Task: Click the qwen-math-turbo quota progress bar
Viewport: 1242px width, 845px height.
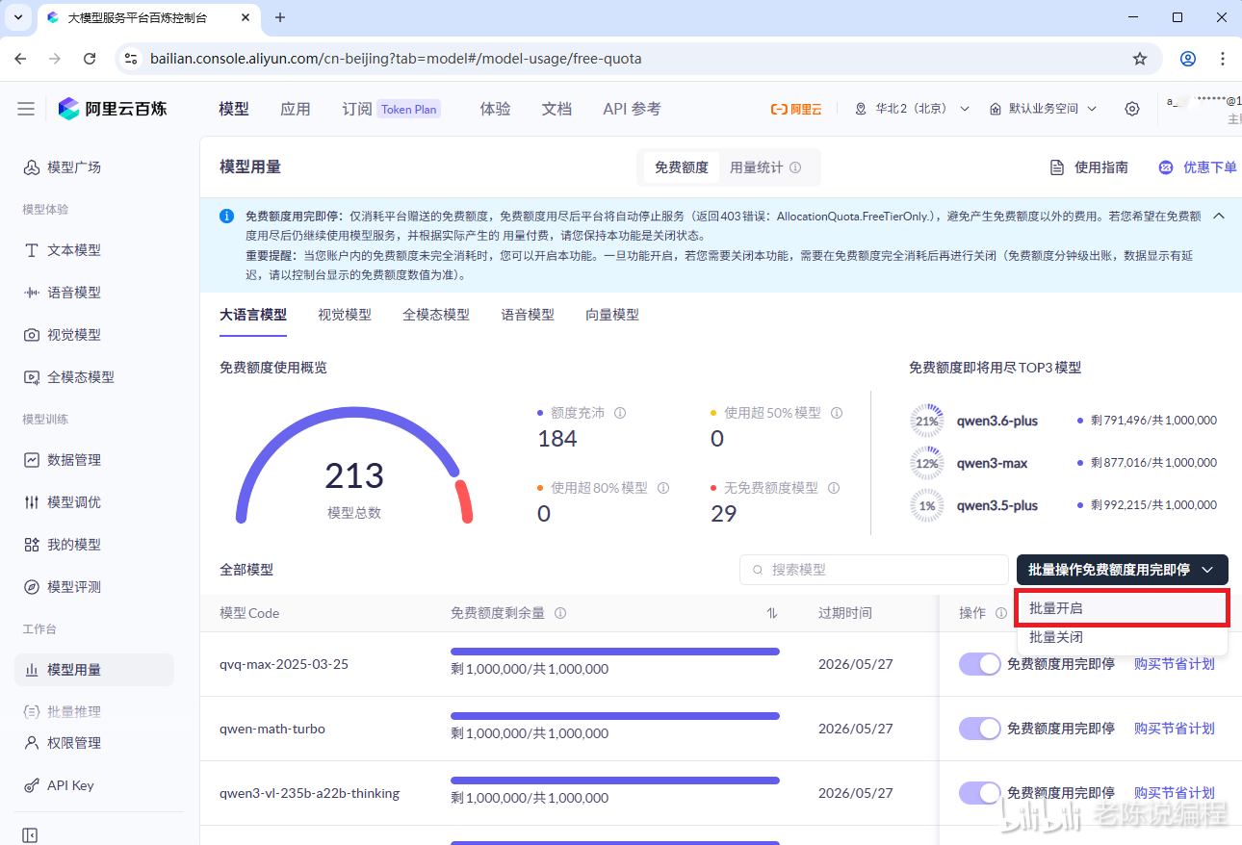Action: pyautogui.click(x=615, y=716)
